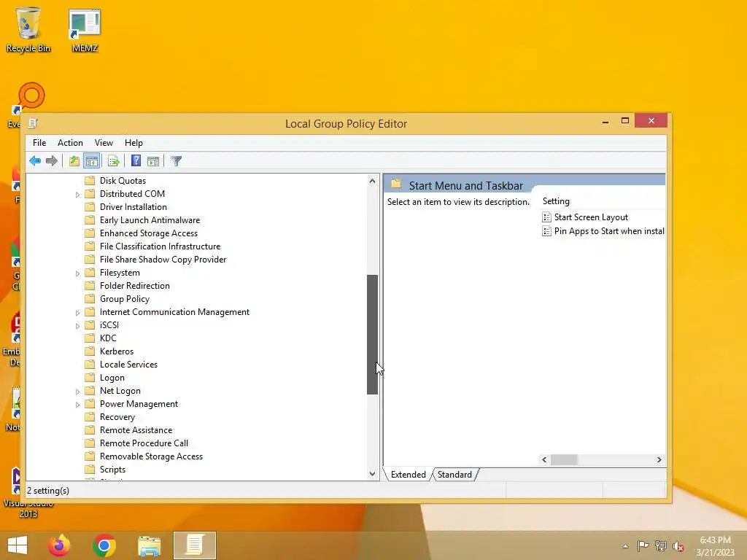Open File Explorer from the taskbar
The height and width of the screenshot is (560, 747).
coord(149,545)
